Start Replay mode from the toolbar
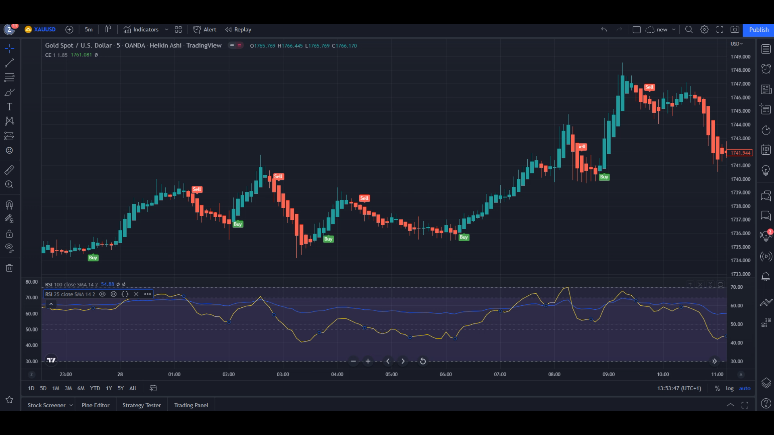The image size is (774, 435). 242,29
